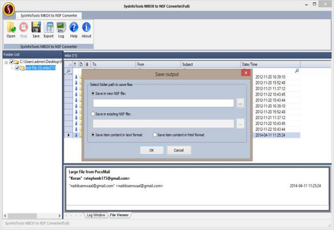Click Folder List horizontal scrollbar thumb

[22, 216]
